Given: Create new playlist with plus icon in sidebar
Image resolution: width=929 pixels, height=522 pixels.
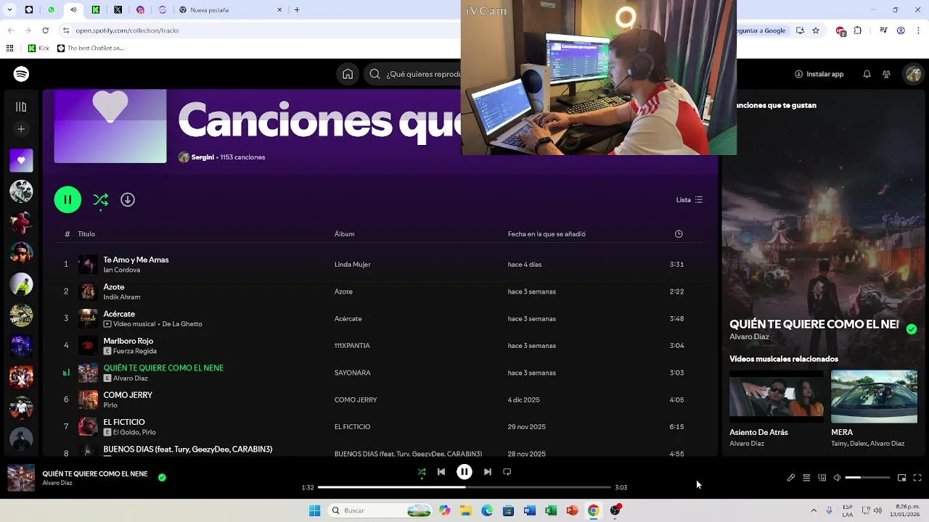Looking at the screenshot, I should click(x=21, y=129).
